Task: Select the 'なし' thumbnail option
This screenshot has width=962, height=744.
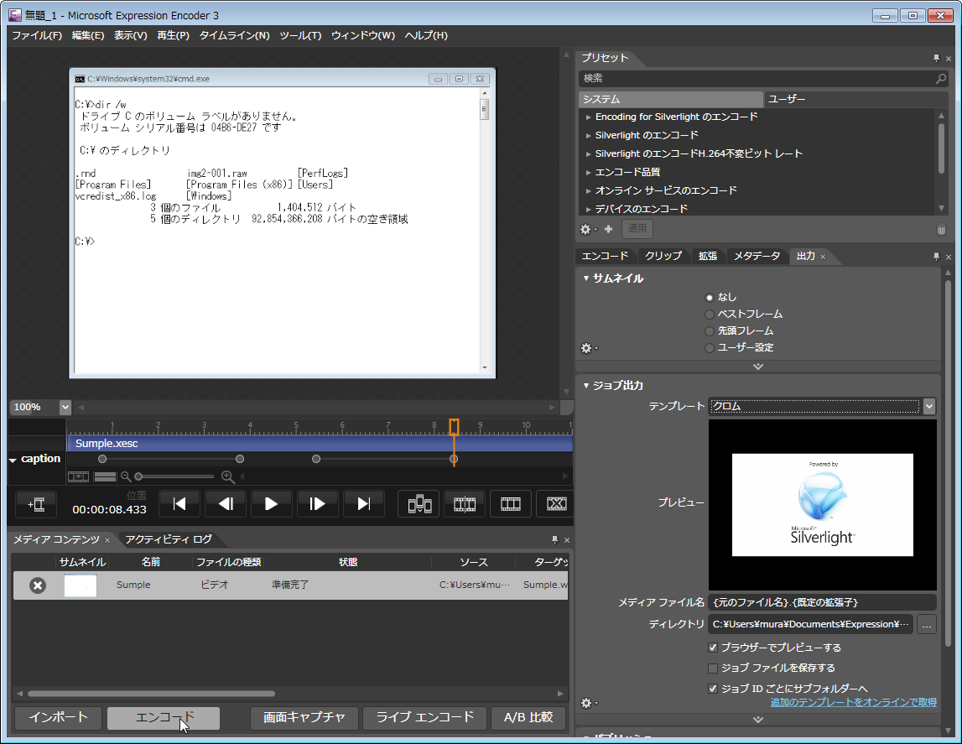Action: 710,298
